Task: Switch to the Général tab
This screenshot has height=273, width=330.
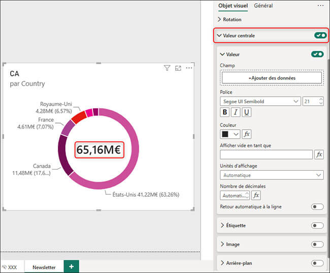Action: click(263, 6)
